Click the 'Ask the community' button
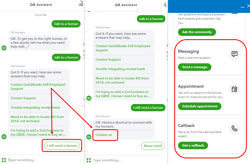250x164 pixels. click(x=197, y=32)
